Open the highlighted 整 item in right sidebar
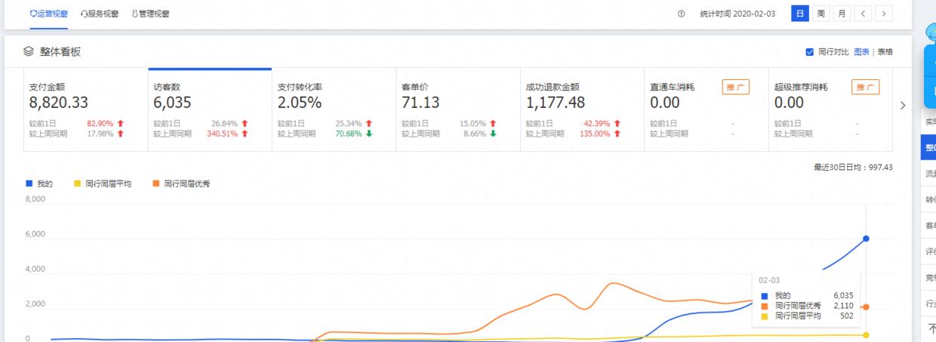The image size is (936, 342). [x=928, y=148]
